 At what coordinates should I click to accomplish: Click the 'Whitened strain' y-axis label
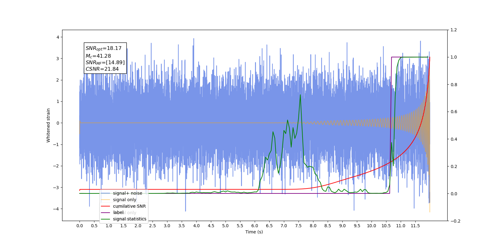click(x=48, y=125)
